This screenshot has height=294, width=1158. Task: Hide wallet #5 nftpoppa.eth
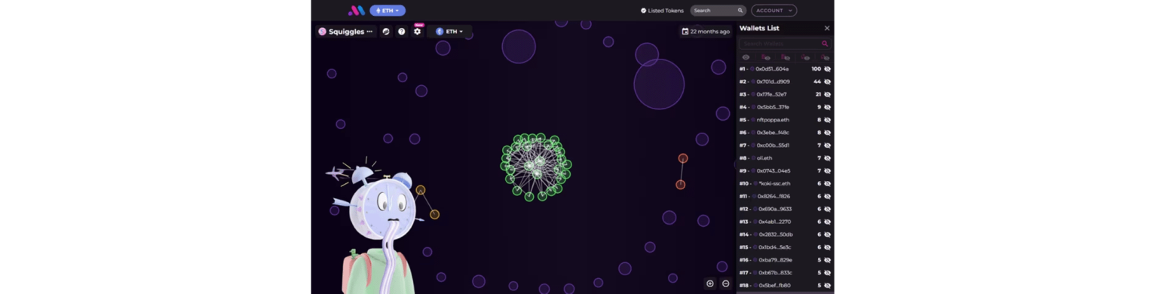click(x=827, y=120)
